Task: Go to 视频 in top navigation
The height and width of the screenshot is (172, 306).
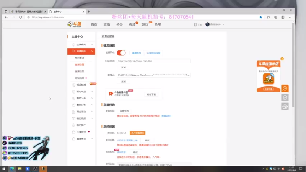Action: tap(132, 24)
